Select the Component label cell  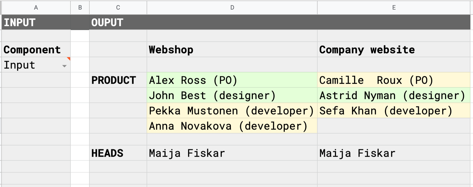[36, 49]
